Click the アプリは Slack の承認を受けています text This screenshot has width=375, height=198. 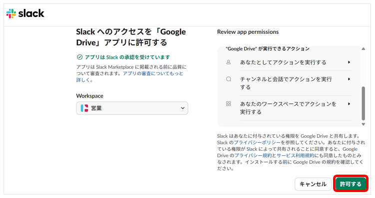point(127,57)
